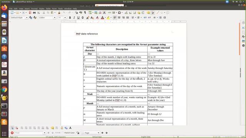Screen dimensions: 246x138
Task: Insert a chart with the chart icon
Action: pos(100,13)
